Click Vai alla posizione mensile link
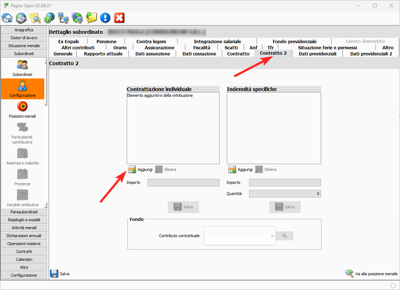The image size is (400, 290). 372,274
